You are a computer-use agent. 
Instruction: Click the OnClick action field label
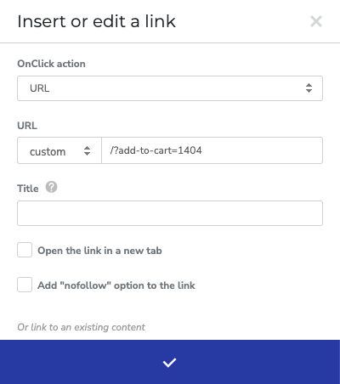pyautogui.click(x=51, y=64)
